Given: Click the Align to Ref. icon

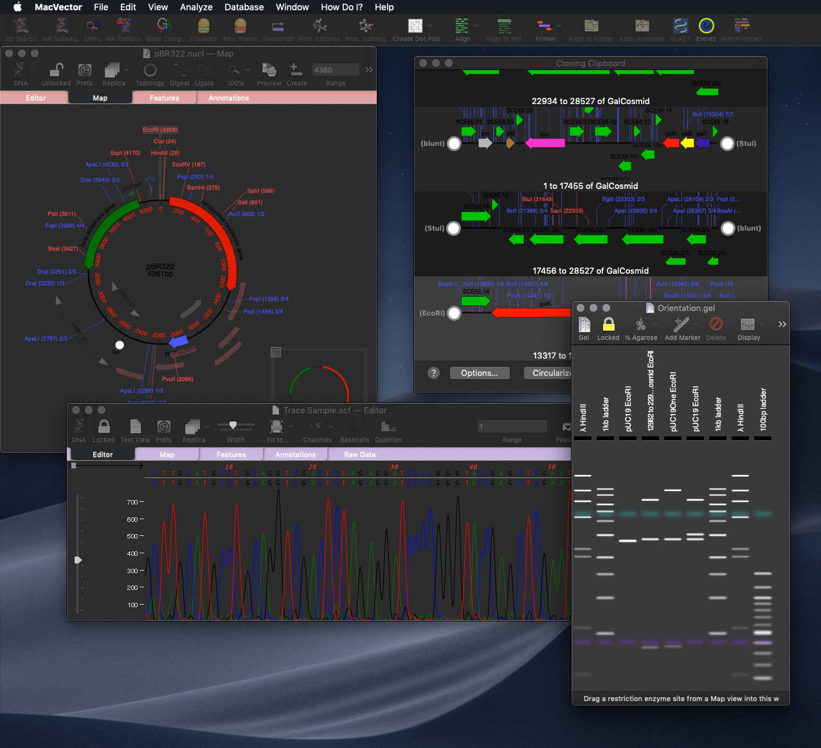Looking at the screenshot, I should (504, 26).
